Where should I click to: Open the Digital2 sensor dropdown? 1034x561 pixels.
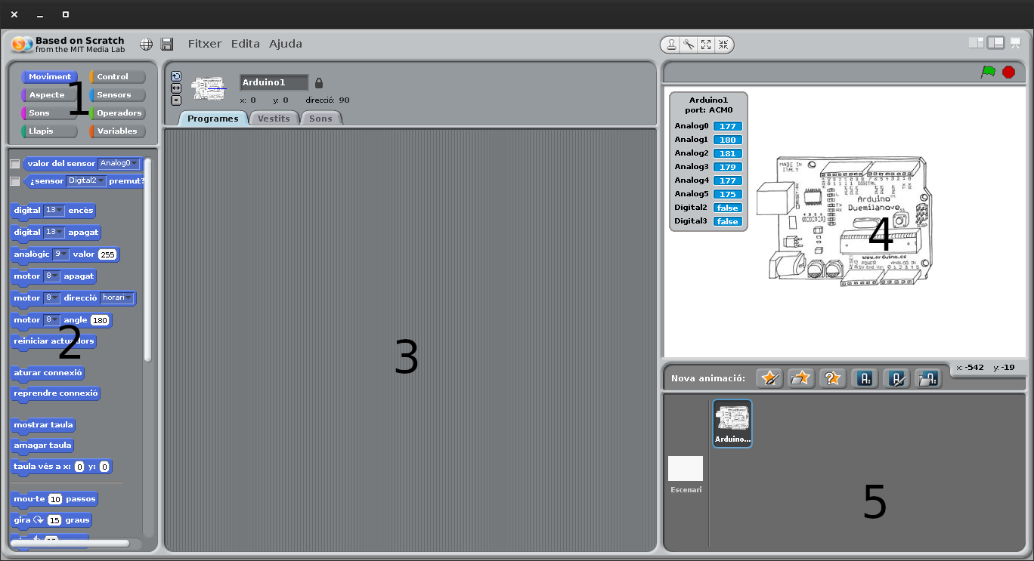point(86,180)
